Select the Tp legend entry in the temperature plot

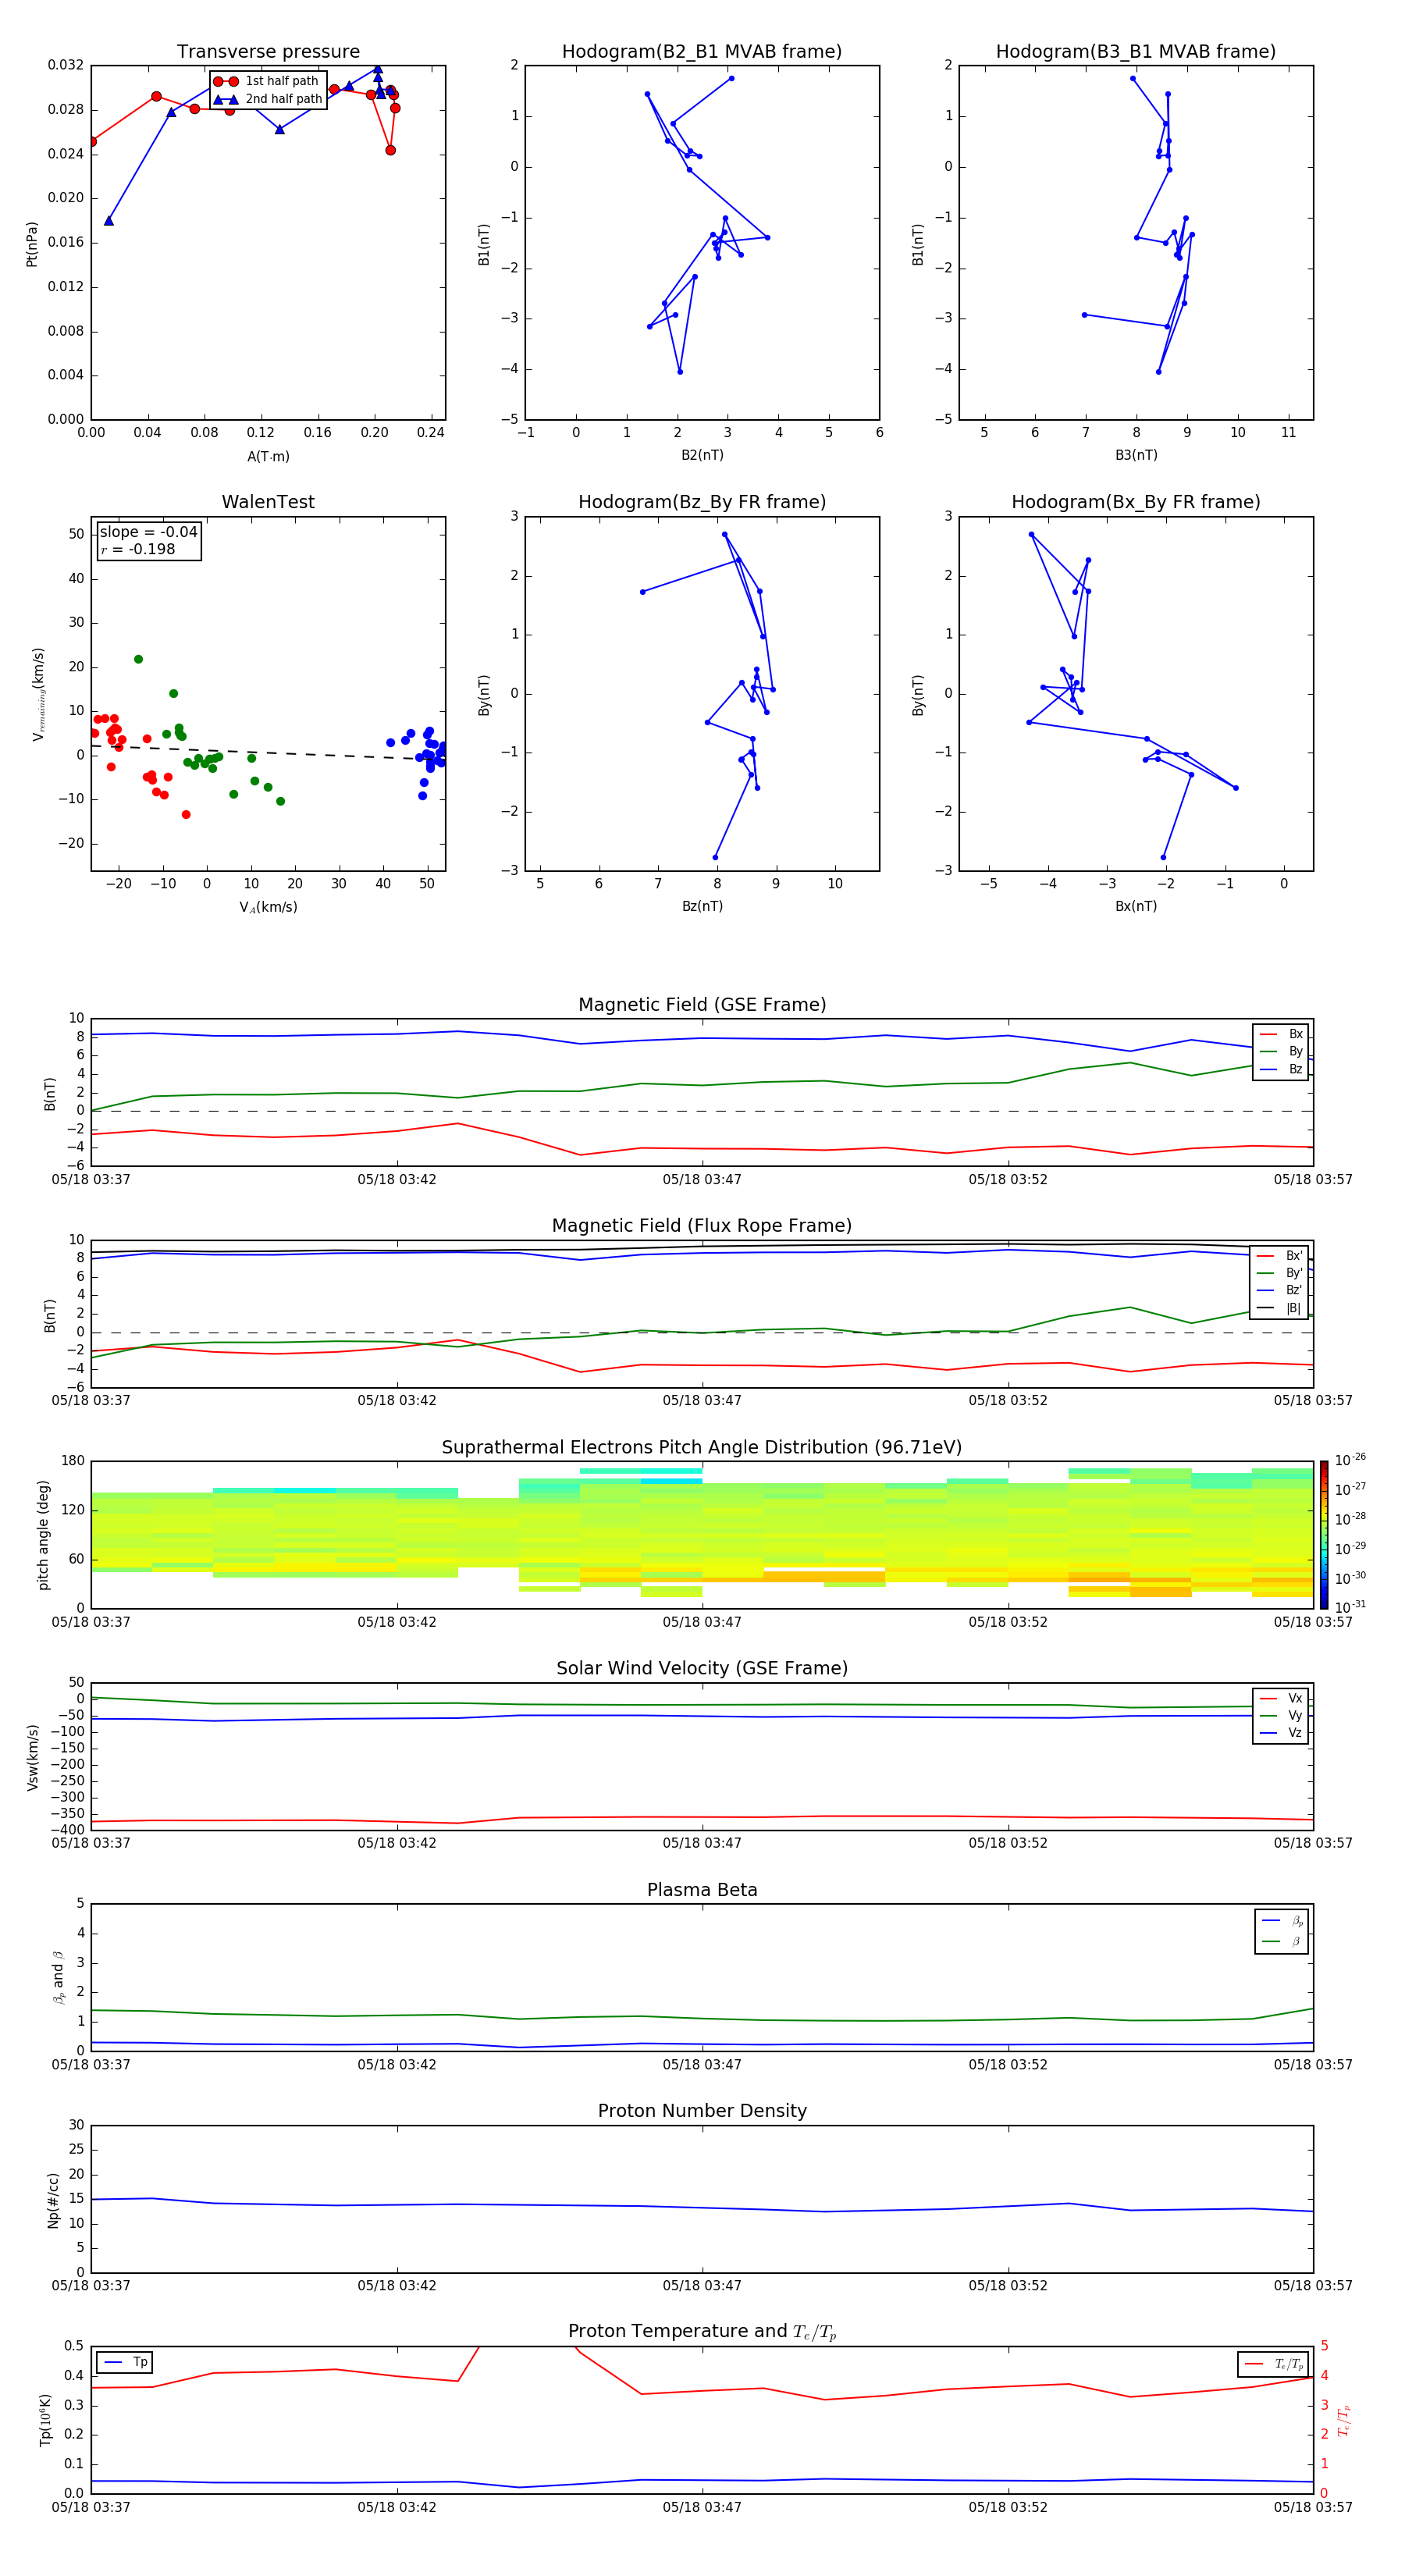(126, 2362)
